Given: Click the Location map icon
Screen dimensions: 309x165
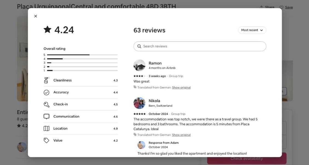Looking at the screenshot, I should (x=46, y=129).
